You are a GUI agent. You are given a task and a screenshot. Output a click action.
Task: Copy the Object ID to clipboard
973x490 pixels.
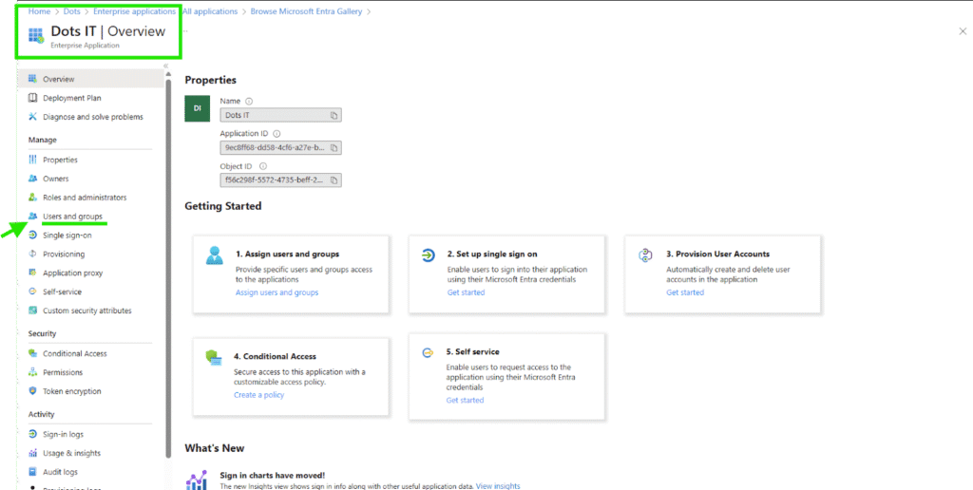[334, 180]
